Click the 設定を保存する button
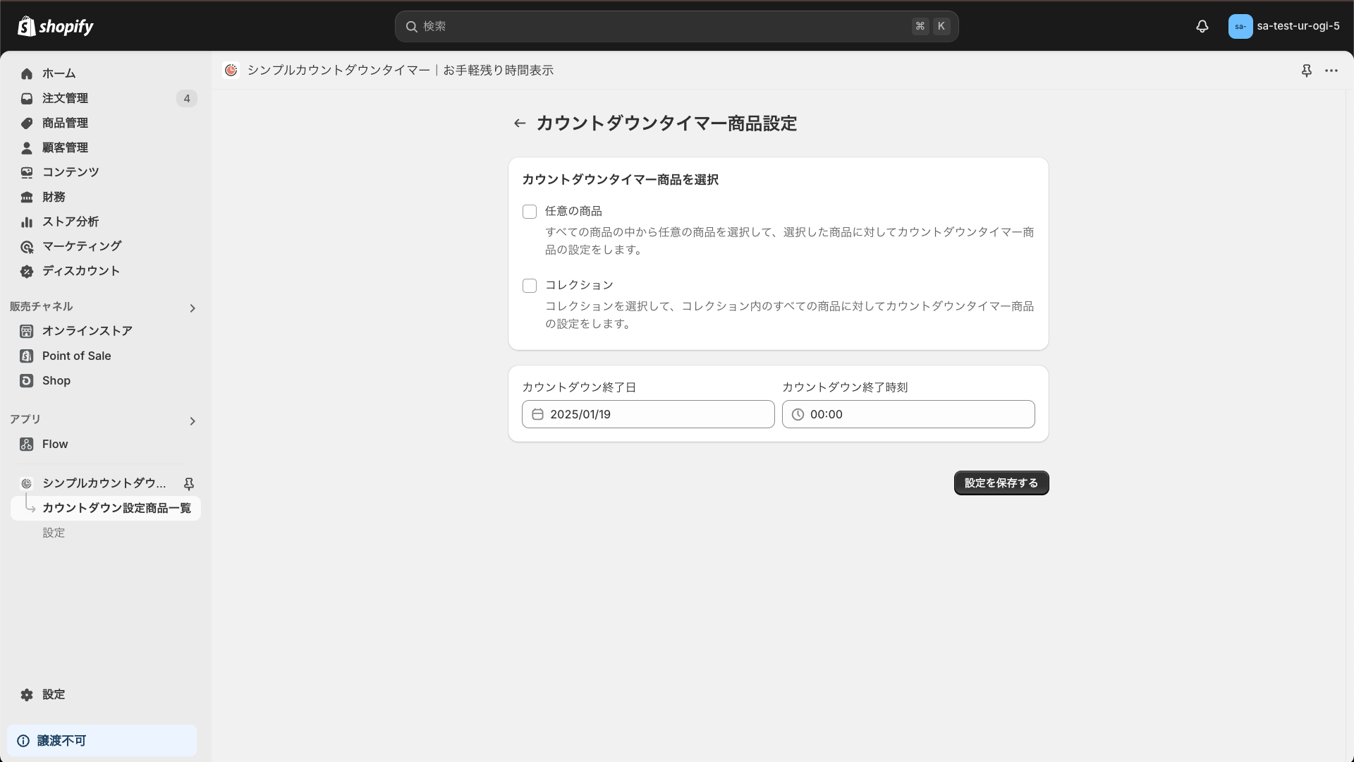 (x=1001, y=483)
